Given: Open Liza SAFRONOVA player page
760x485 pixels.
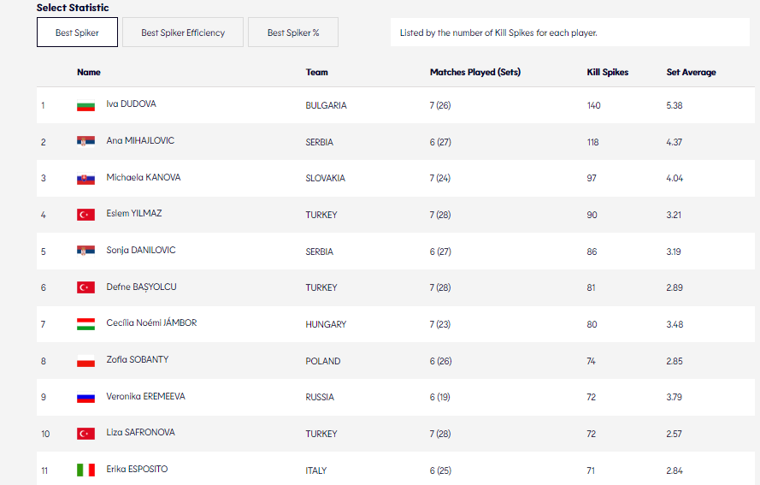Looking at the screenshot, I should click(x=140, y=433).
